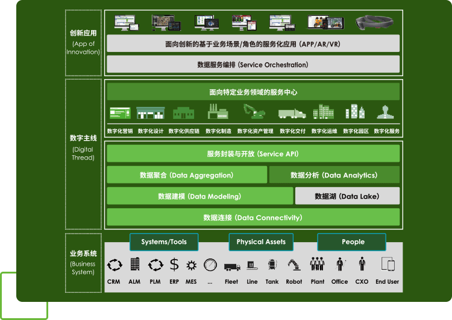This screenshot has width=452, height=320.
Task: Click the 面向特定业务领域的服务中心 banner
Action: [253, 92]
